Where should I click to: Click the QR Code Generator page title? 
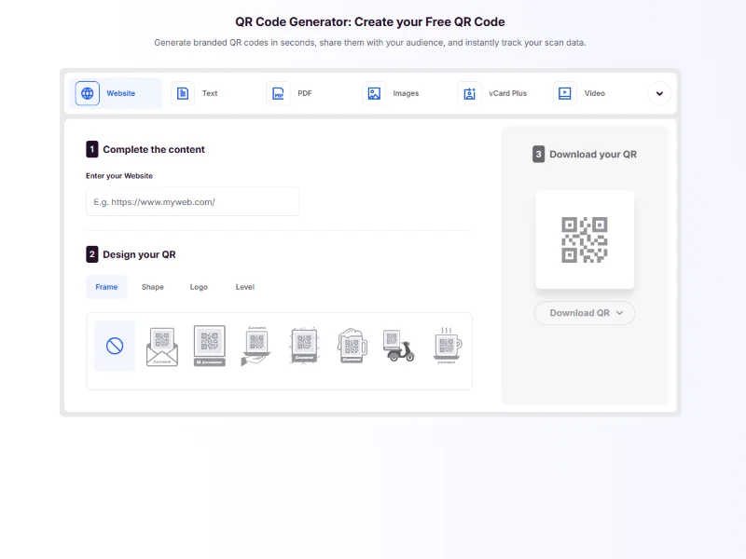[370, 21]
